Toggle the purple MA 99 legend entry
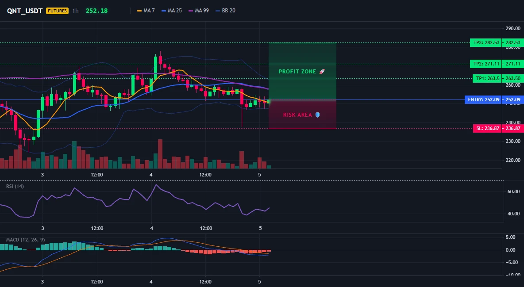 (x=199, y=11)
